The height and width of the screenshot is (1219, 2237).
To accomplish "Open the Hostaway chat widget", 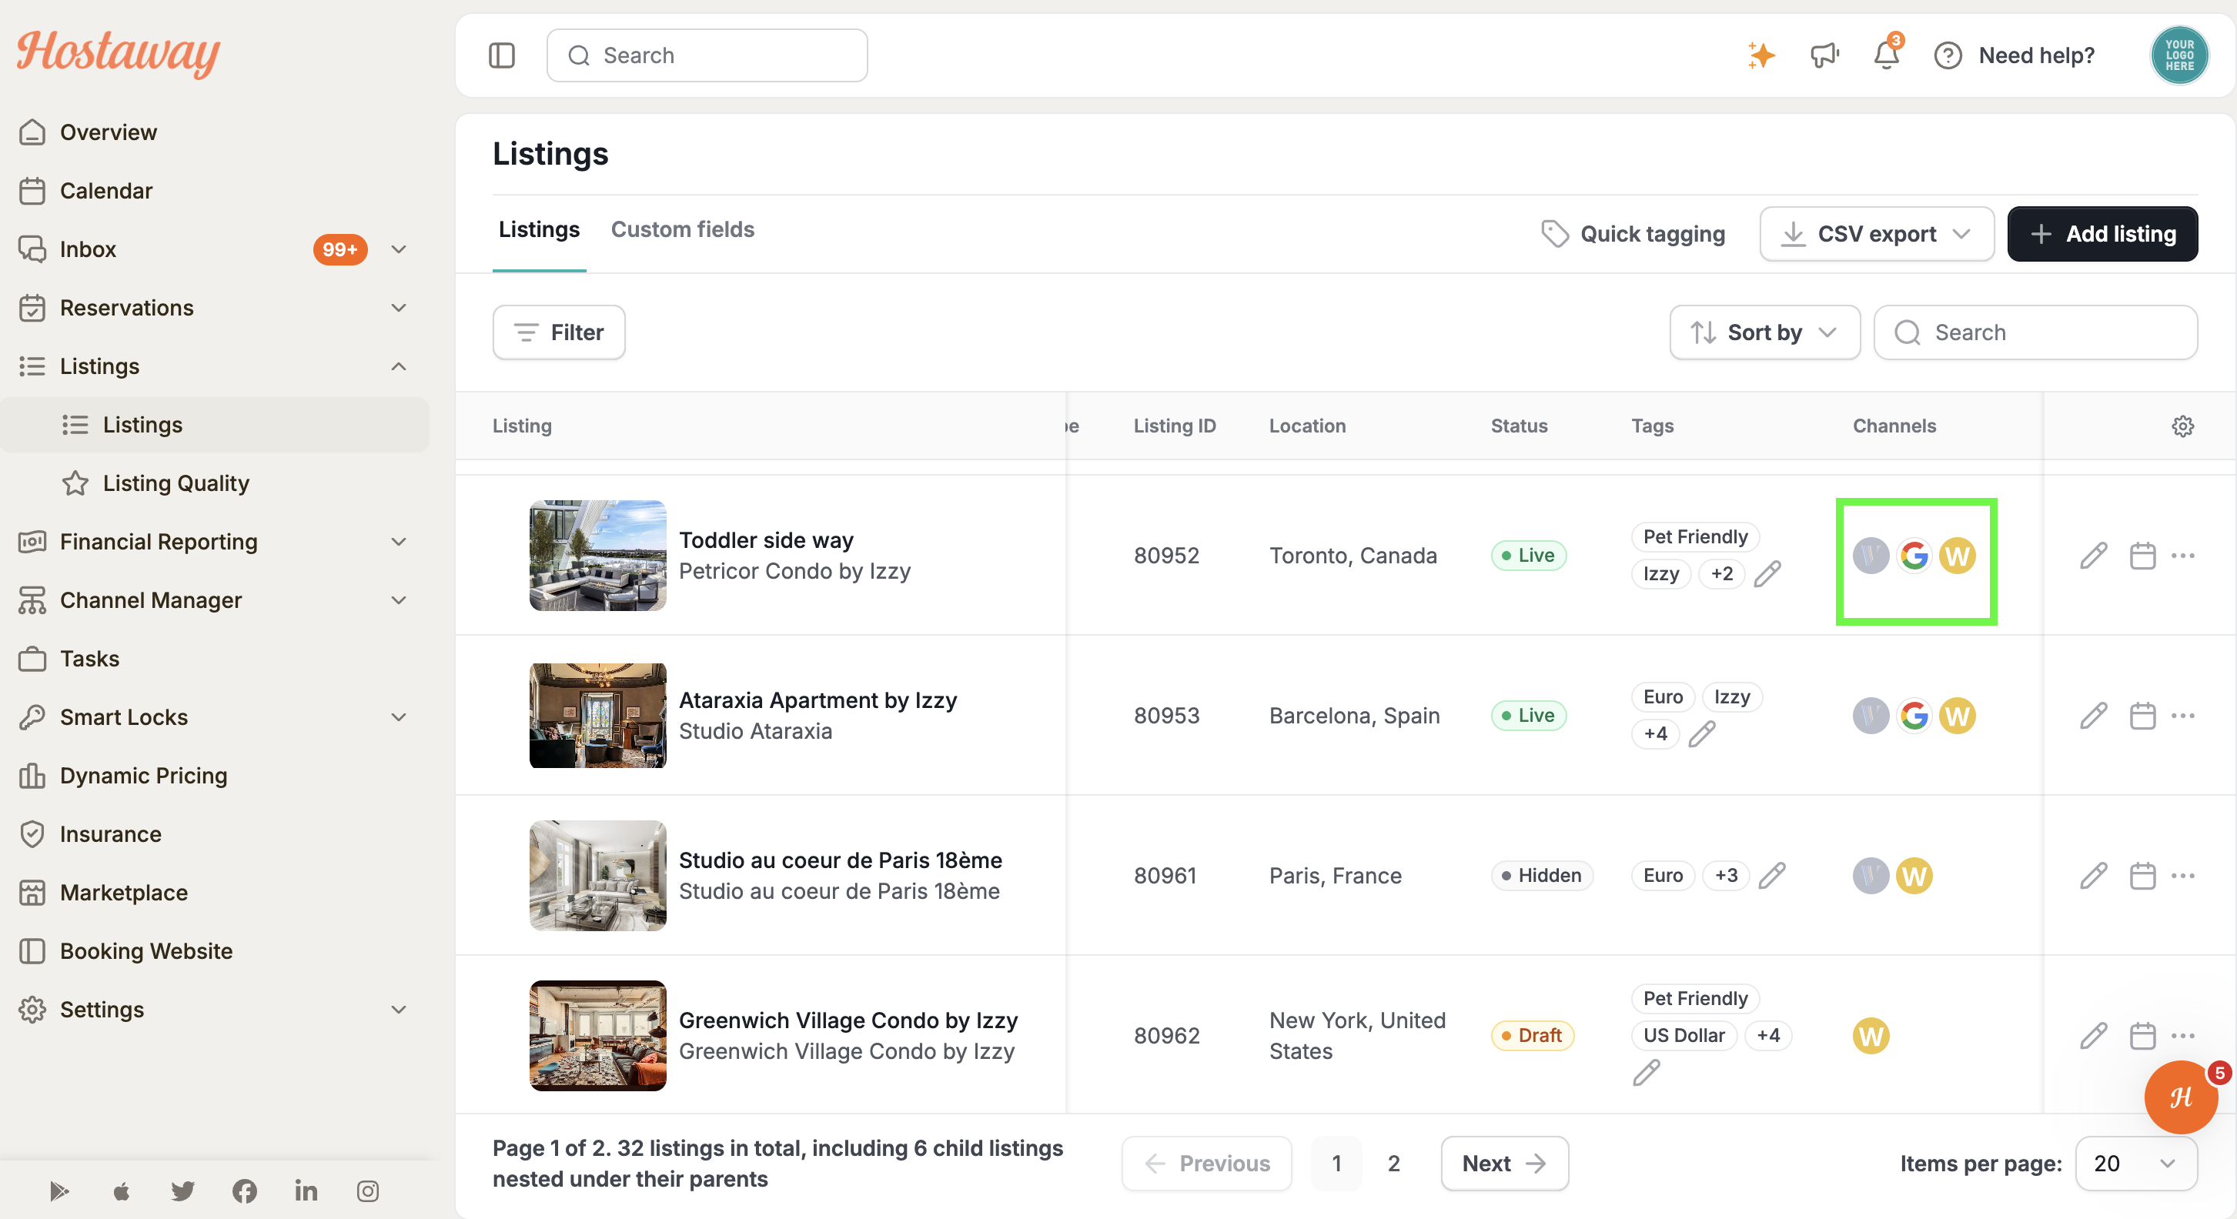I will click(2181, 1097).
